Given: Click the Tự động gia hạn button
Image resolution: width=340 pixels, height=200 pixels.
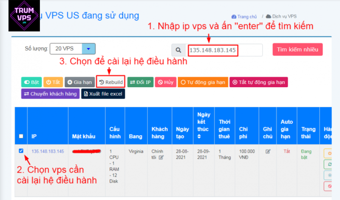Looking at the screenshot, I should pyautogui.click(x=202, y=82).
